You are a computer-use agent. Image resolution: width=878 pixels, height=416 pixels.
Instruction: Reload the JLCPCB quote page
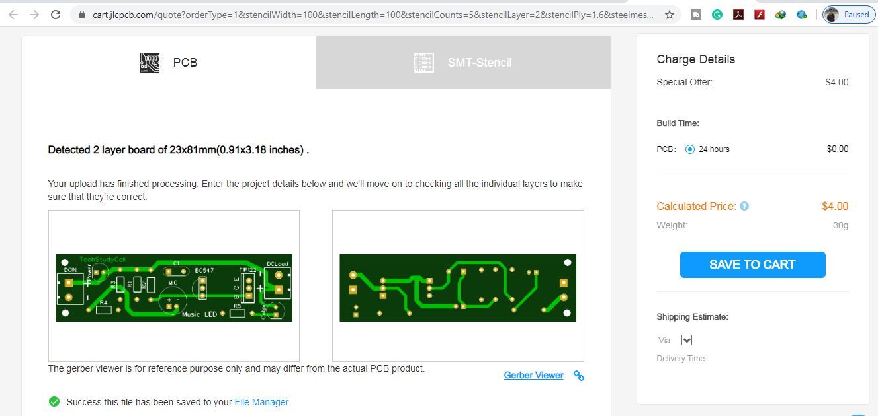click(56, 14)
